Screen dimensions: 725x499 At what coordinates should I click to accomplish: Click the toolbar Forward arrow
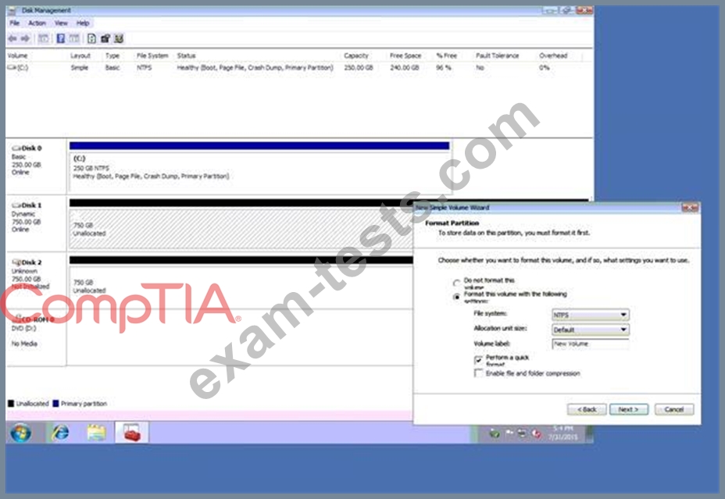tap(26, 39)
